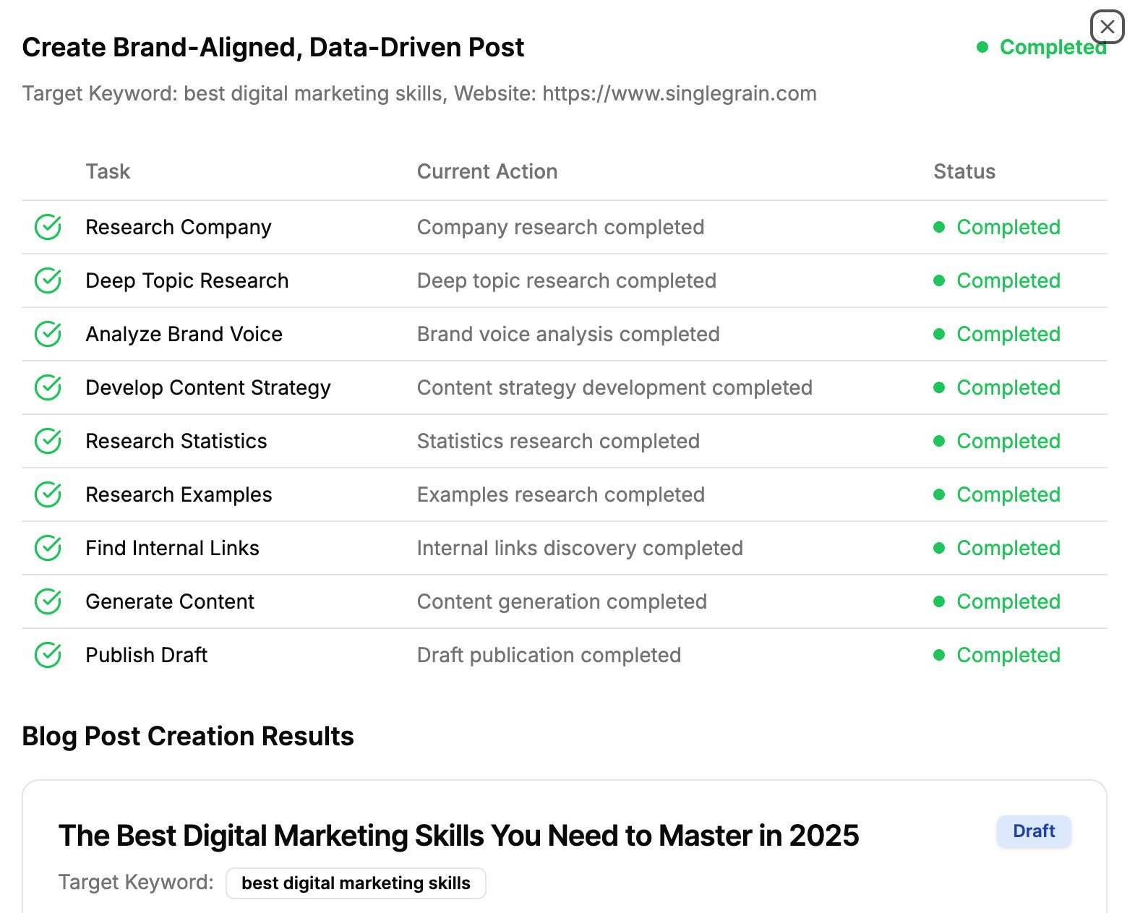The width and height of the screenshot is (1135, 913).
Task: Click the Research Statistics checkmark icon
Action: click(x=48, y=441)
